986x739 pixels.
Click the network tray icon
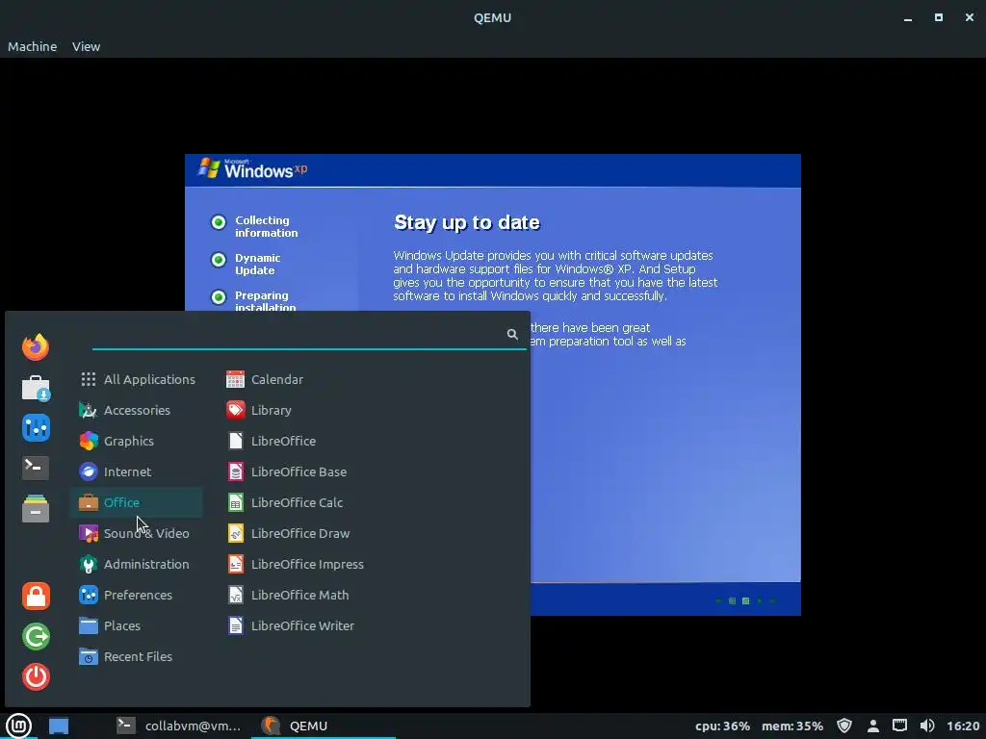[900, 726]
